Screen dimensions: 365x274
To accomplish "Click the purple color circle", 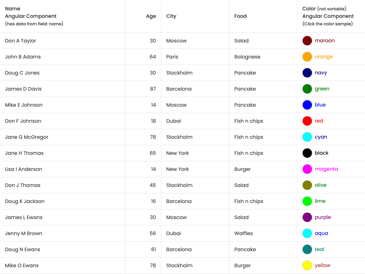I will pyautogui.click(x=307, y=217).
